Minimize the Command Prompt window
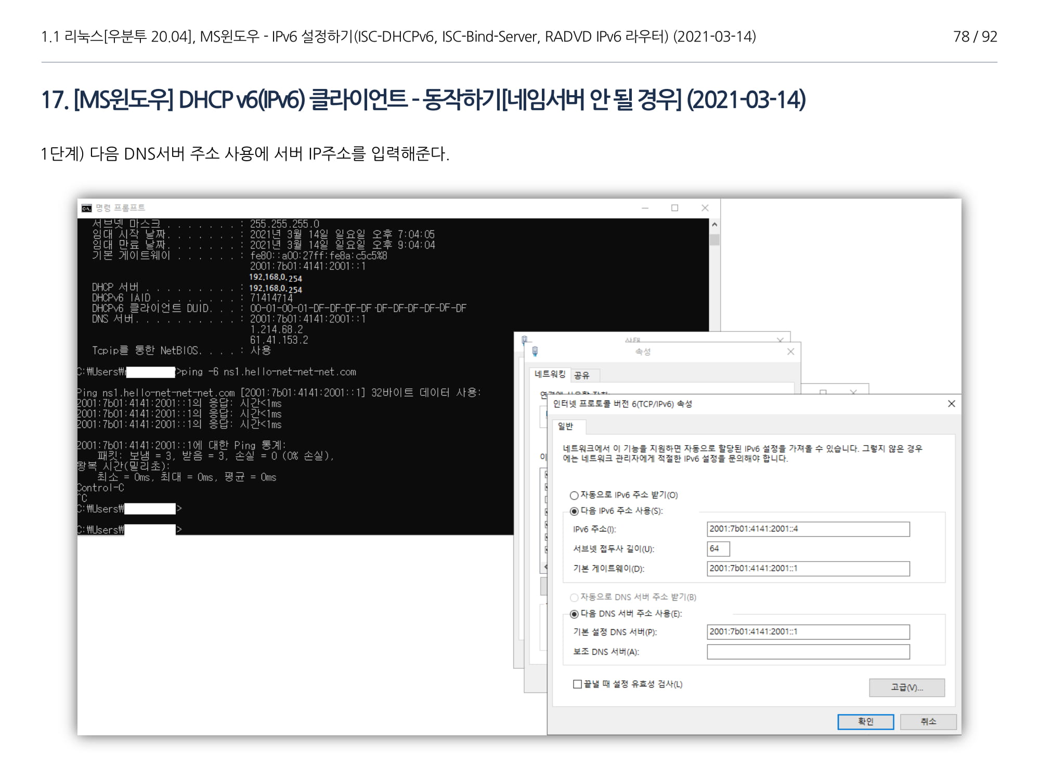 (645, 208)
